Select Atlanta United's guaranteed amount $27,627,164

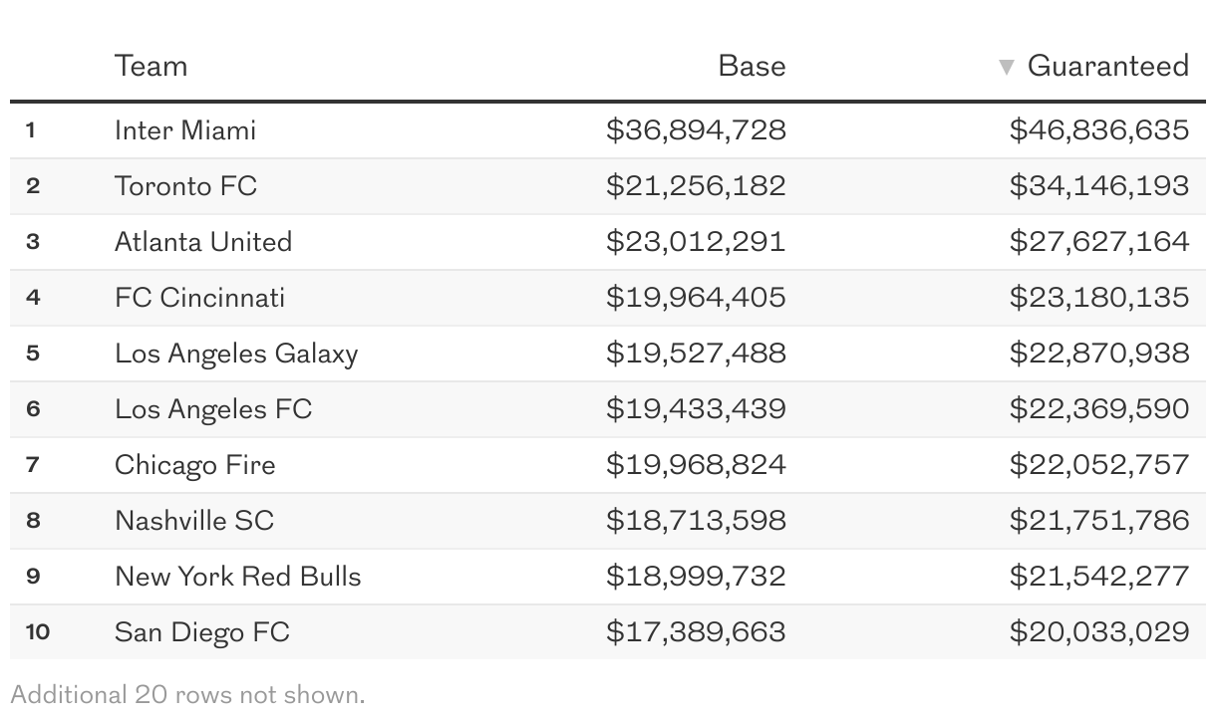1098,242
